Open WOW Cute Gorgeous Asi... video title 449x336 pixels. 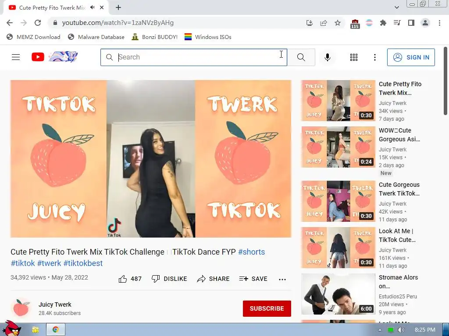click(x=399, y=135)
